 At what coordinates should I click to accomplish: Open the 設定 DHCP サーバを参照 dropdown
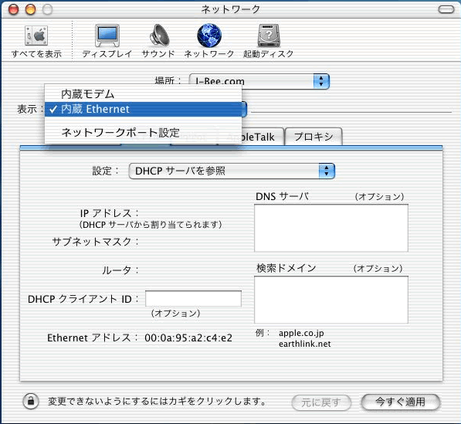[232, 171]
